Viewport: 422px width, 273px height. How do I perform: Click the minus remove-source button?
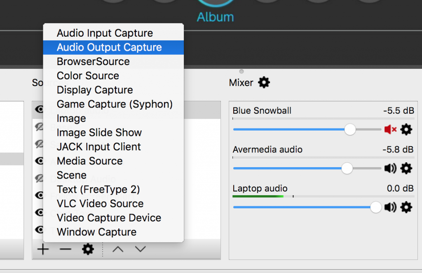pyautogui.click(x=66, y=250)
